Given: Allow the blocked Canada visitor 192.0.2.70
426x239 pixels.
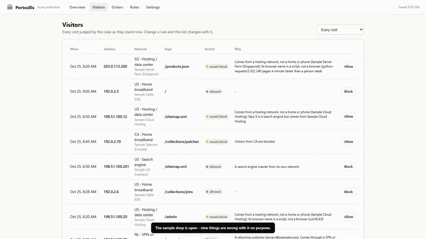Looking at the screenshot, I should click(x=349, y=142).
